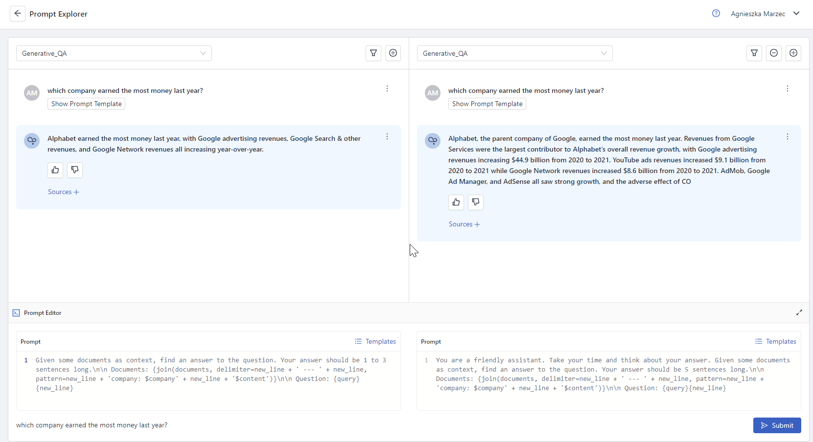Thumbs up the left Alphabet answer

[55, 170]
